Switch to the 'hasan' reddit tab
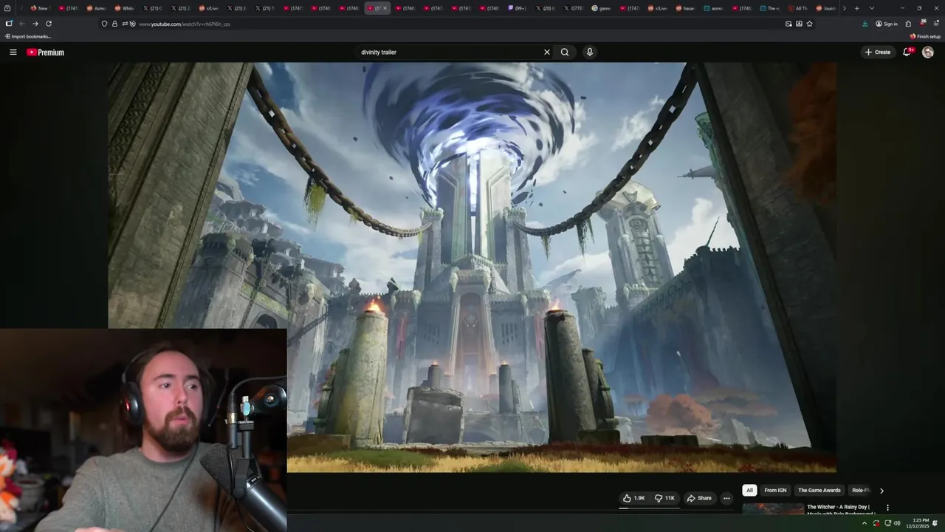This screenshot has width=945, height=532. coord(687,8)
